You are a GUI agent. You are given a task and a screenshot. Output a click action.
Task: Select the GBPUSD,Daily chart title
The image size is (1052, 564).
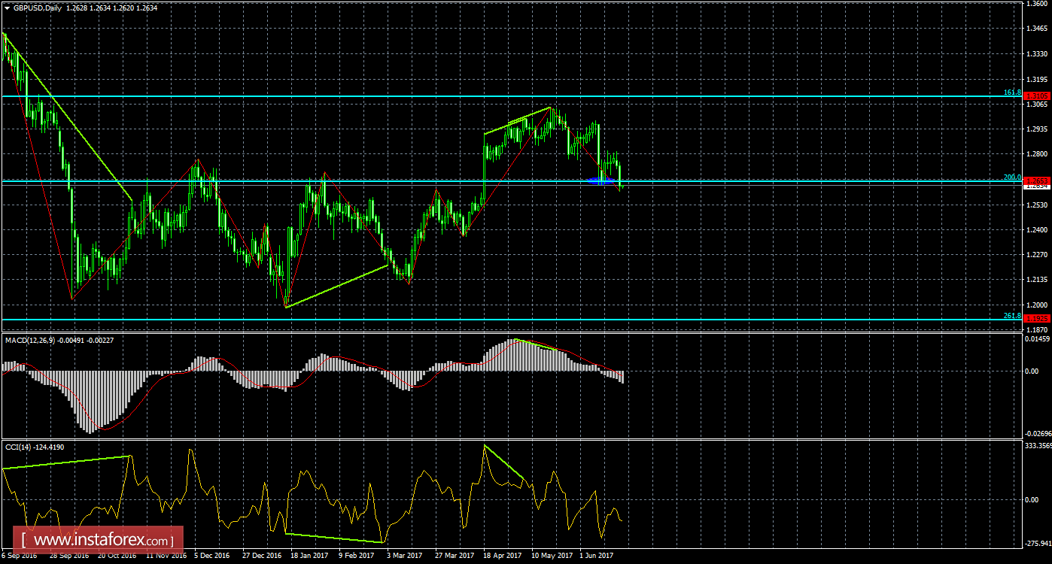click(36, 7)
